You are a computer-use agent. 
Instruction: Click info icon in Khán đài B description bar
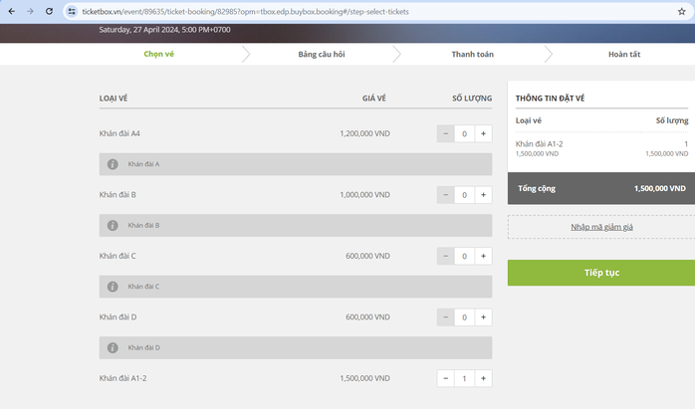coord(113,225)
